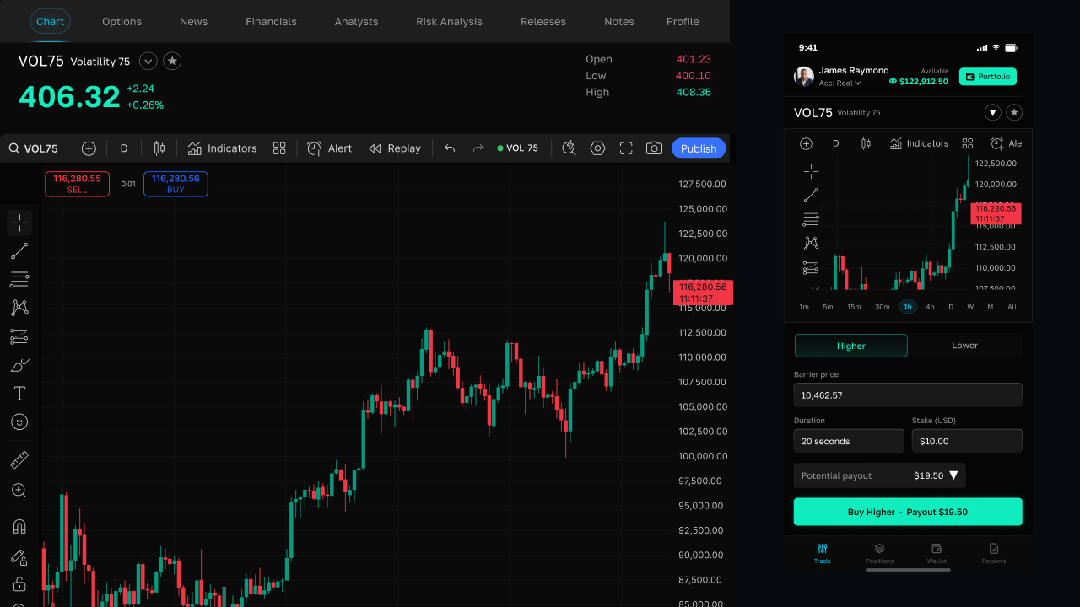Screen dimensions: 1080x607
Task: Toggle VOL75 favorite star in header
Action: 172,61
